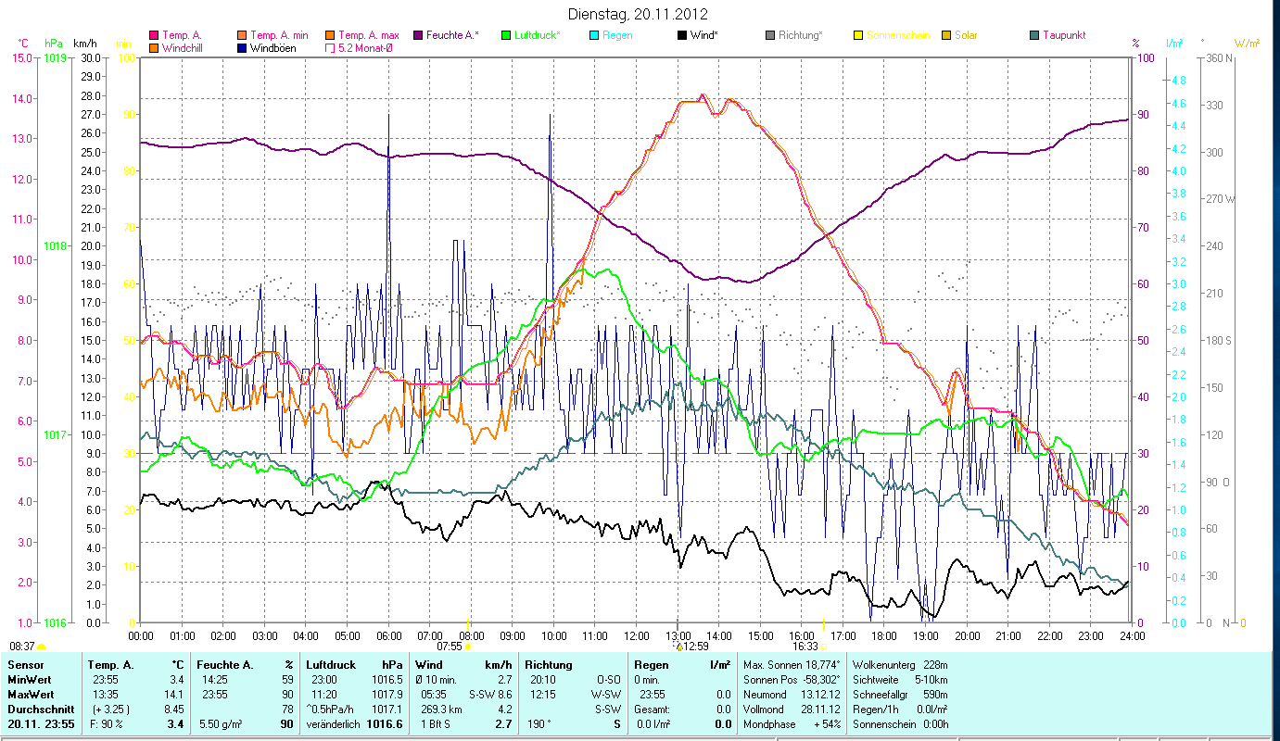
Task: Select the yellow Sonnenschein legend swatch
Action: tap(858, 35)
